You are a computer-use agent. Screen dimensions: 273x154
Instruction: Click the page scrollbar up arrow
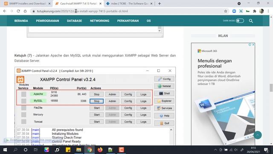[271, 17]
